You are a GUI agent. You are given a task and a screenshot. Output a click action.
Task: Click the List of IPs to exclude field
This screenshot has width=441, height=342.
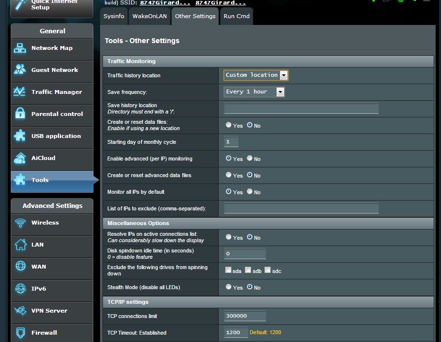tap(301, 208)
